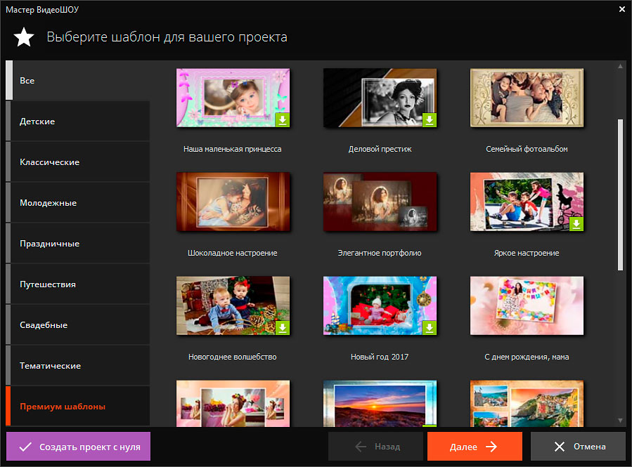632x467 pixels.
Task: Show the Путешествия templates
Action: [77, 284]
